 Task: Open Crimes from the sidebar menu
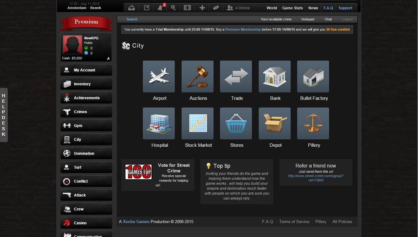pos(86,112)
